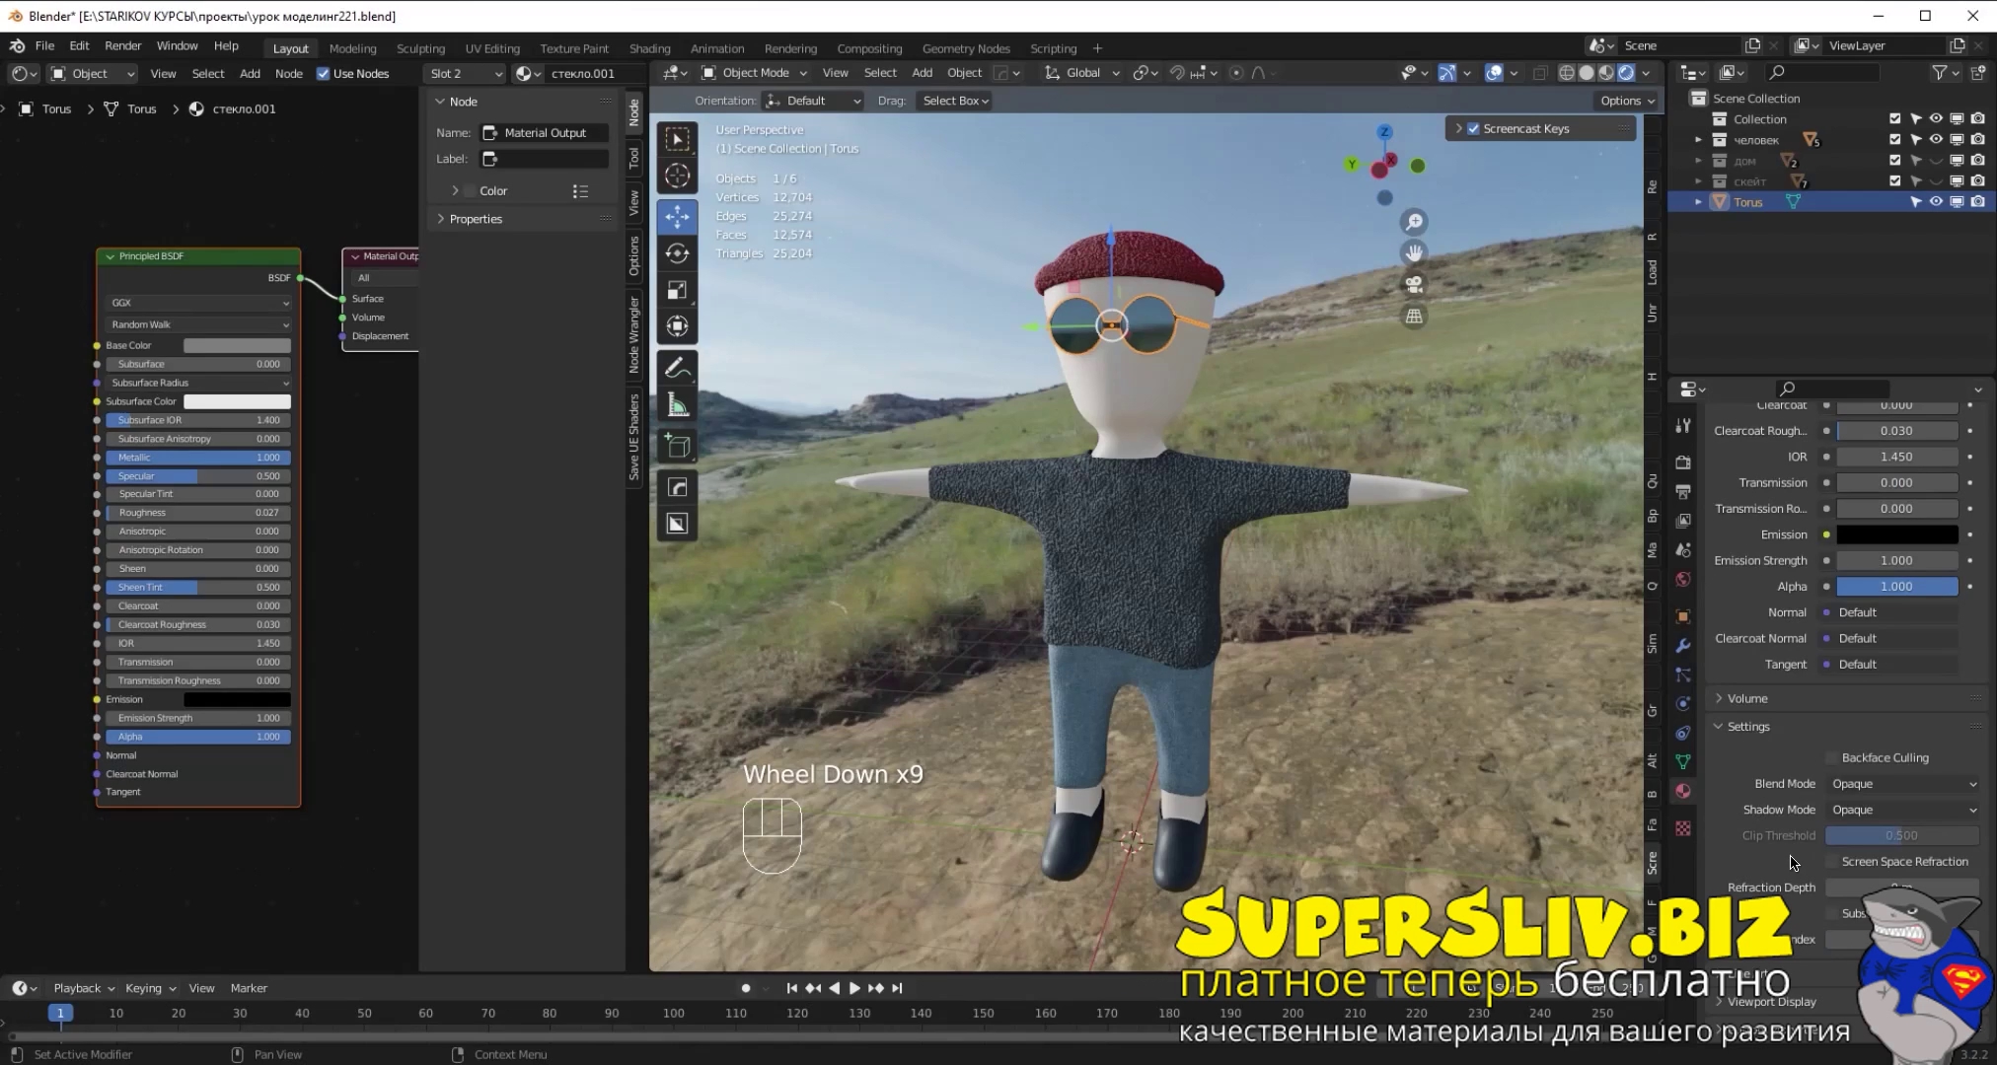Click the Base Color swatch on Principled BSDF
Screen dimensions: 1997x1065
tap(237, 345)
